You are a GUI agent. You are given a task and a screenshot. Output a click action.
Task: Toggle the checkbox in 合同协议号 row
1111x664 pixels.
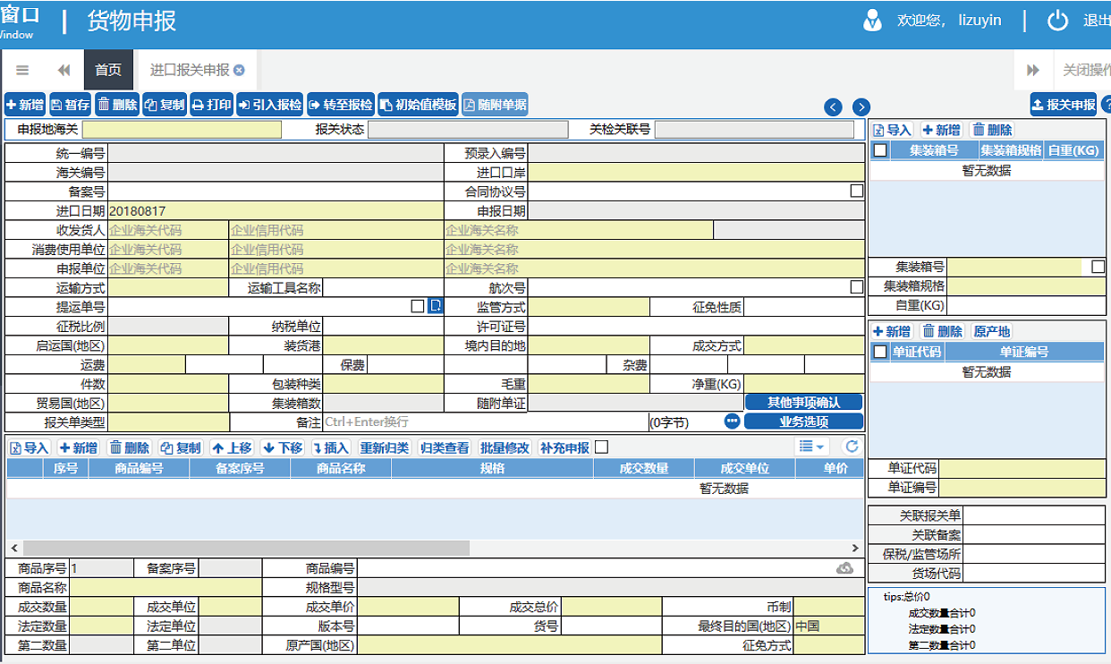pyautogui.click(x=857, y=191)
